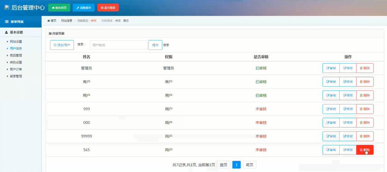Select page 1 in pagination

(x=237, y=165)
